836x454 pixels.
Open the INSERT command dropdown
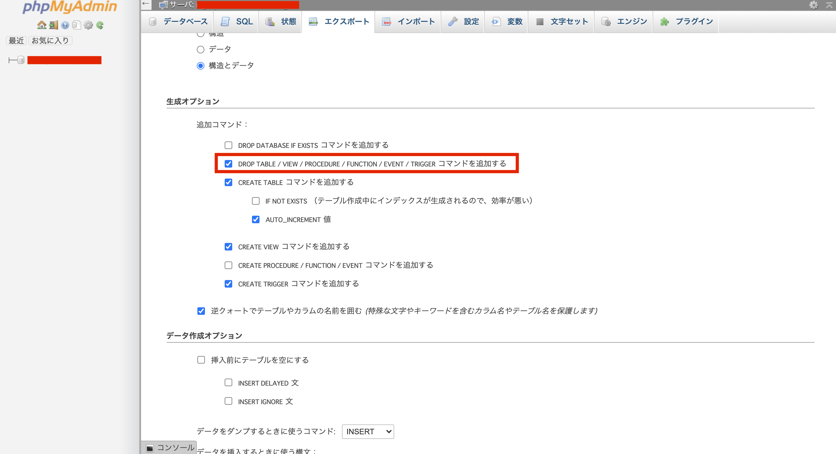(x=368, y=432)
